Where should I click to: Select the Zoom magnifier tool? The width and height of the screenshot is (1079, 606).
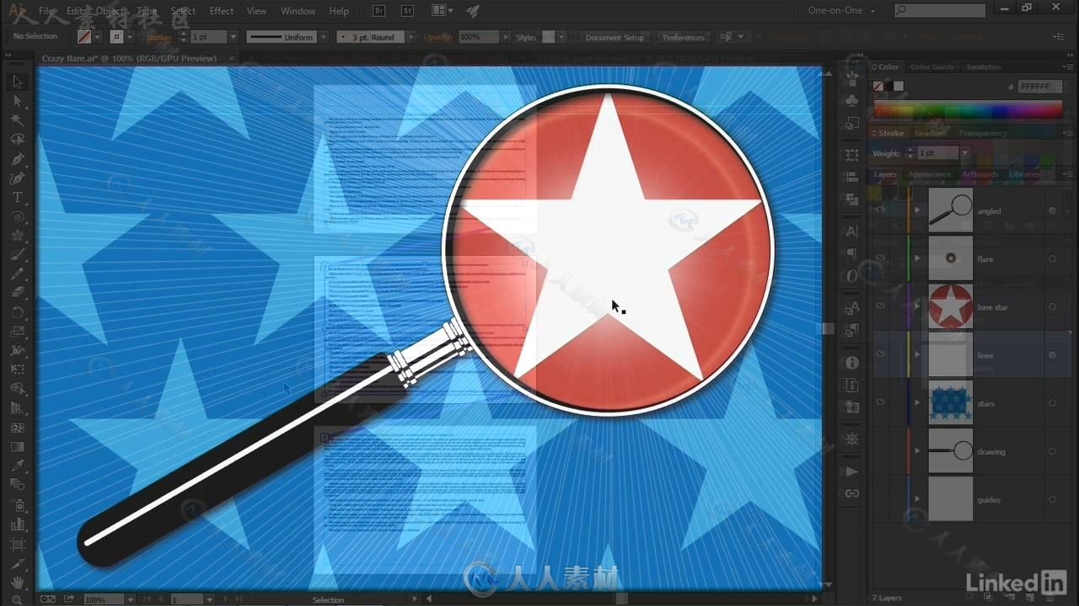[17, 599]
